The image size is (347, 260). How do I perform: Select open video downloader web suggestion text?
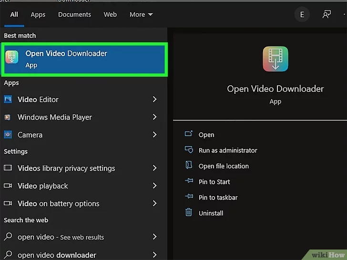coord(57,255)
